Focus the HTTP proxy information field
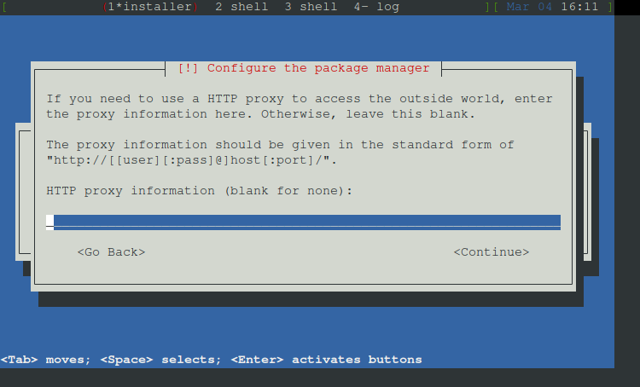 [x=303, y=222]
